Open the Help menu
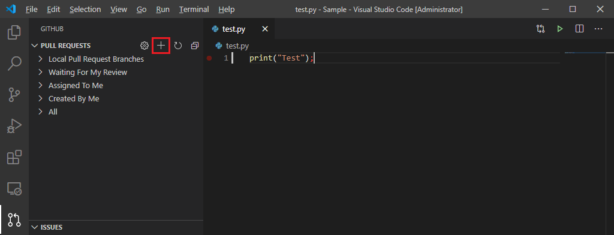614x235 pixels. (x=226, y=9)
